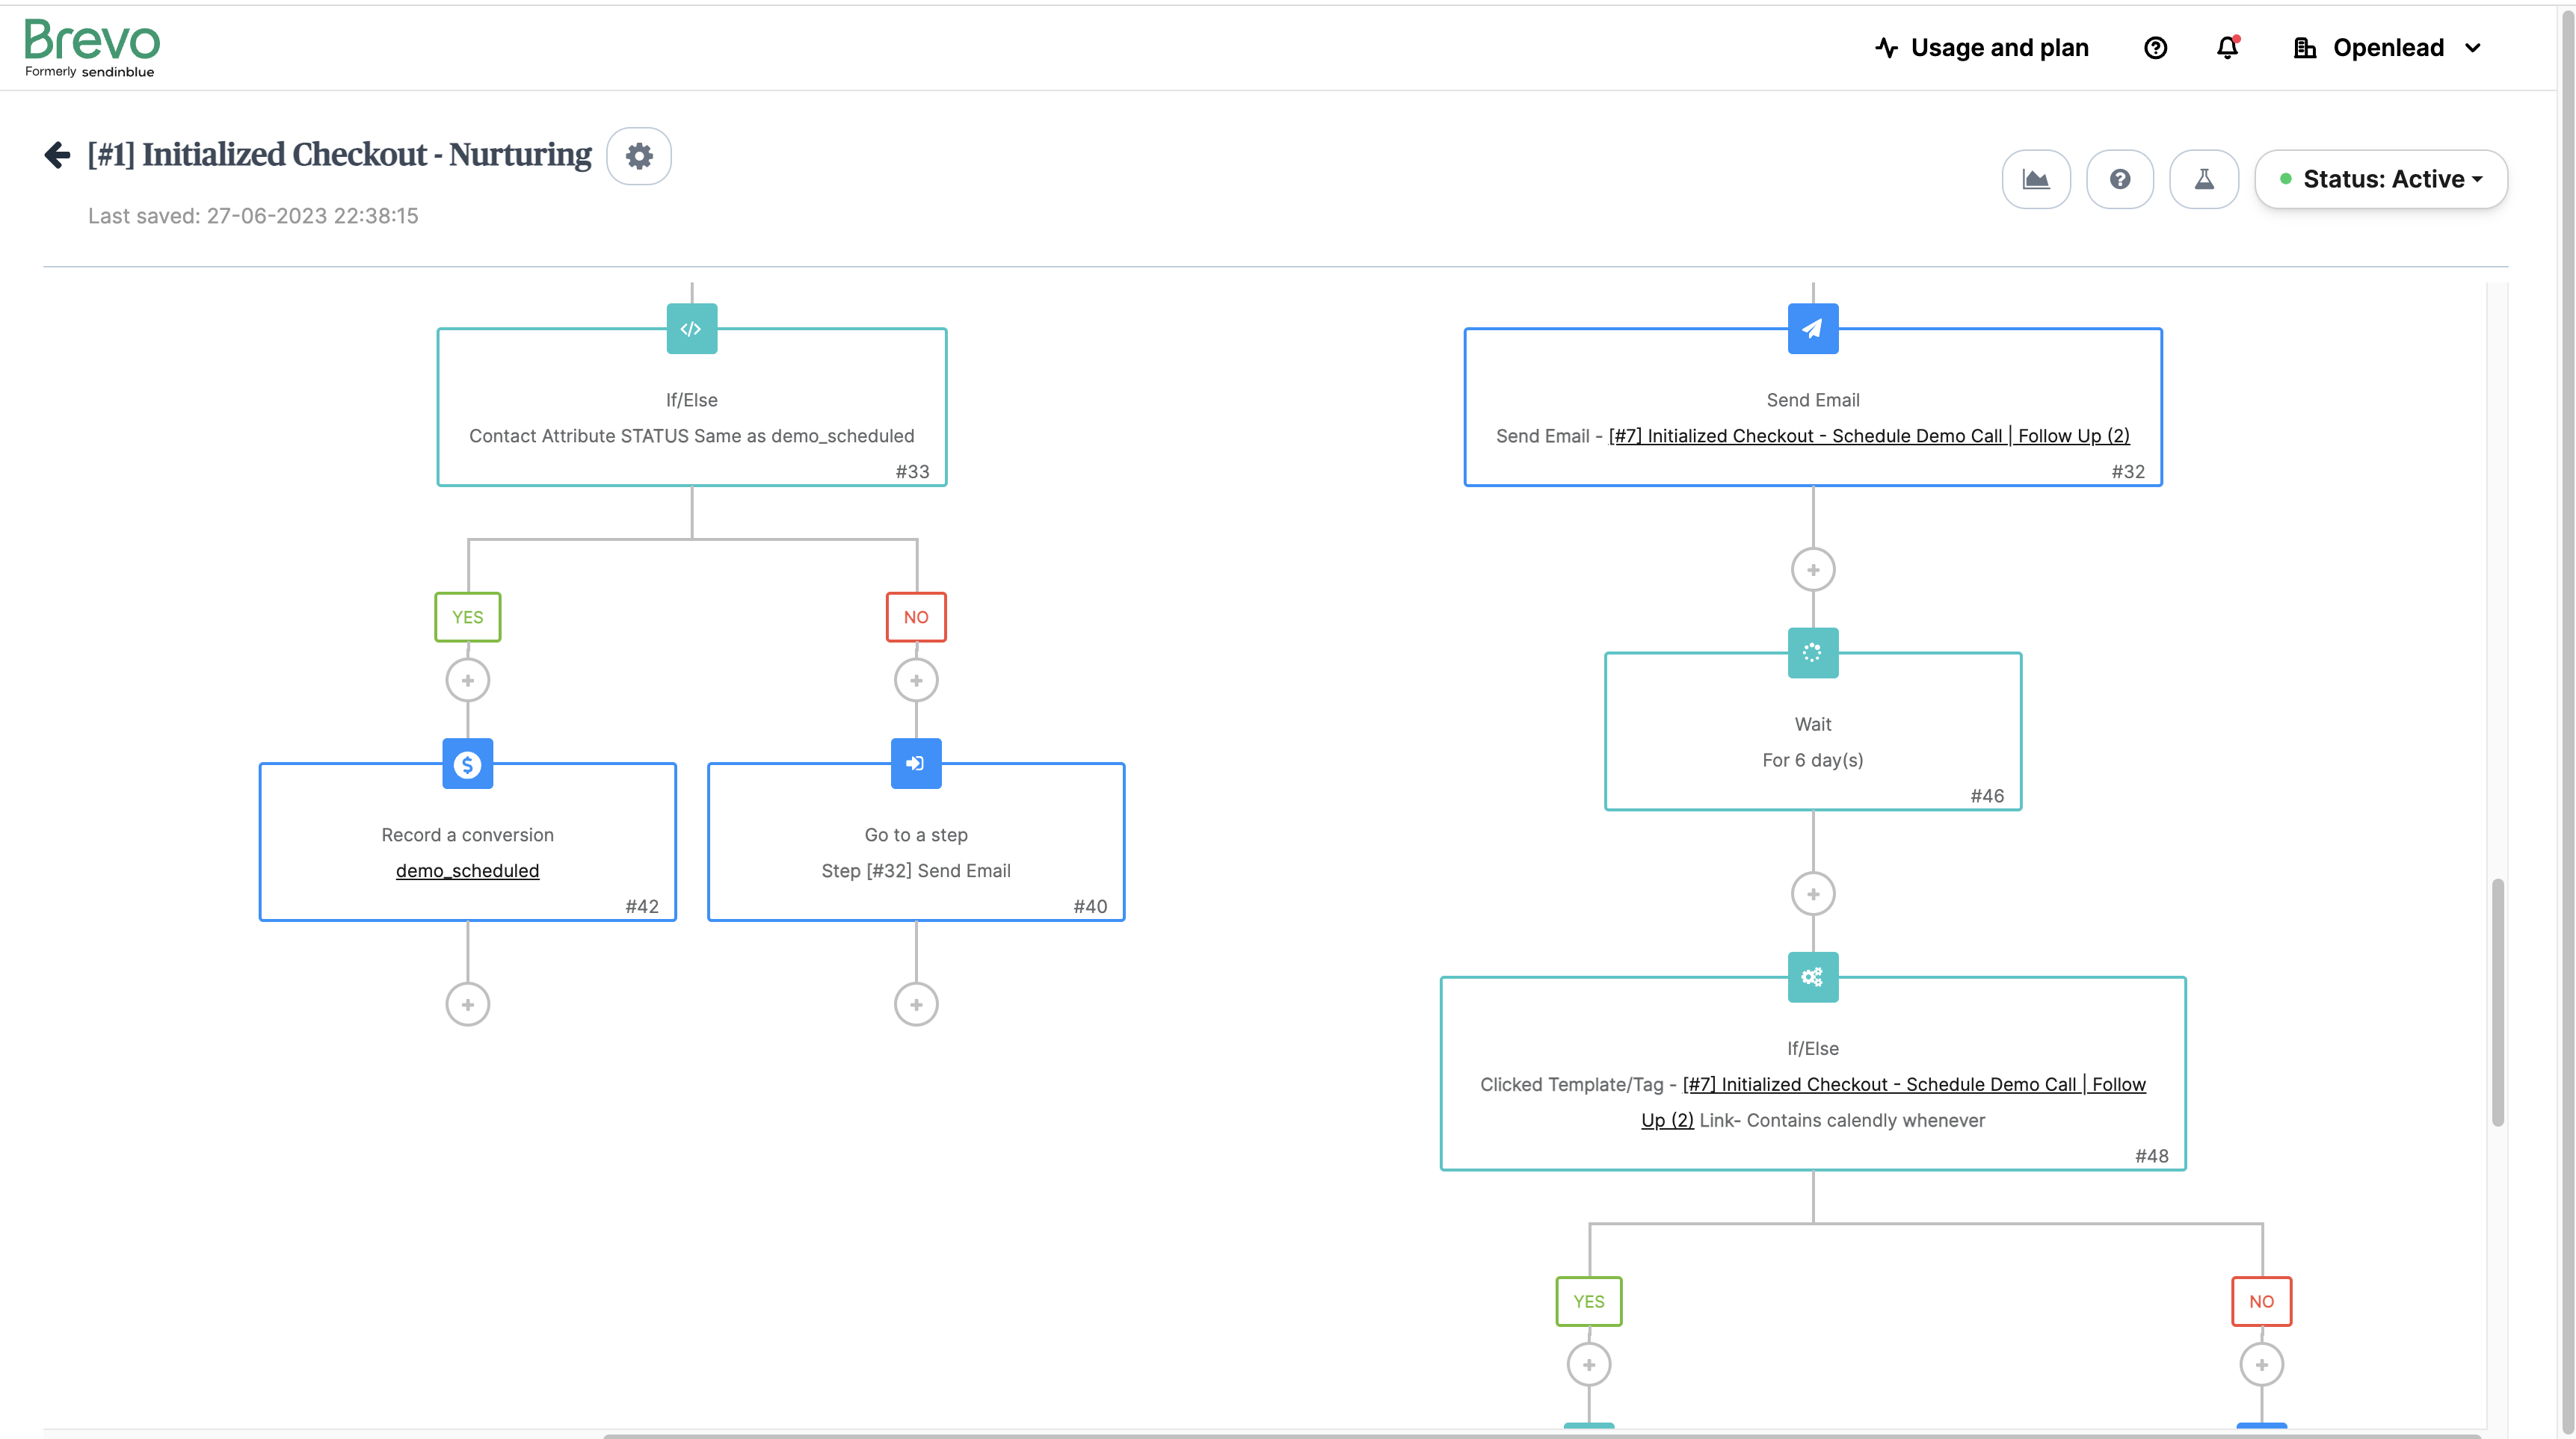Click the Record a conversion dollar icon

point(467,764)
